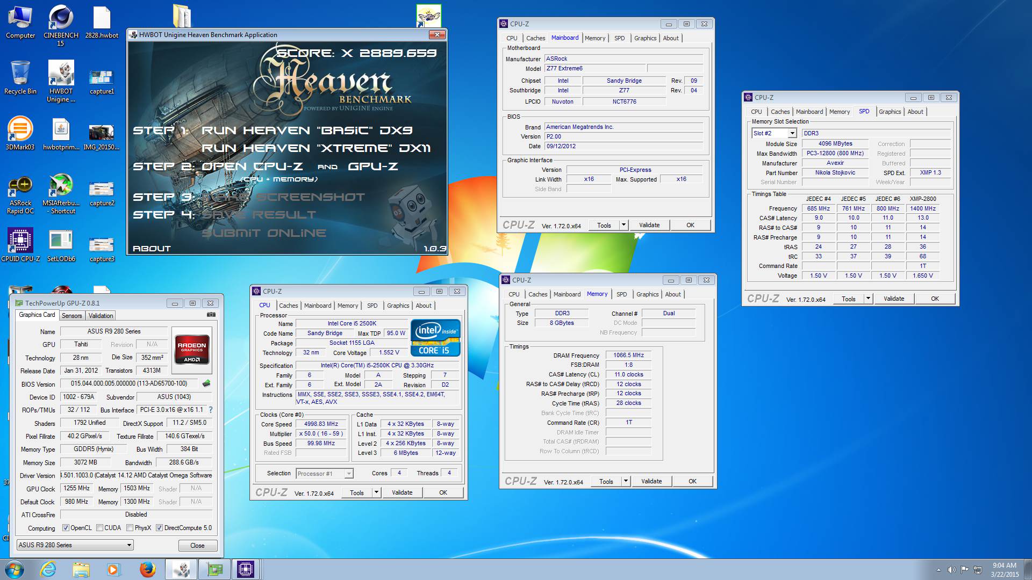Screen dimensions: 1032x580
Task: Launch 3DMark03 from the desktop
Action: (x=20, y=133)
